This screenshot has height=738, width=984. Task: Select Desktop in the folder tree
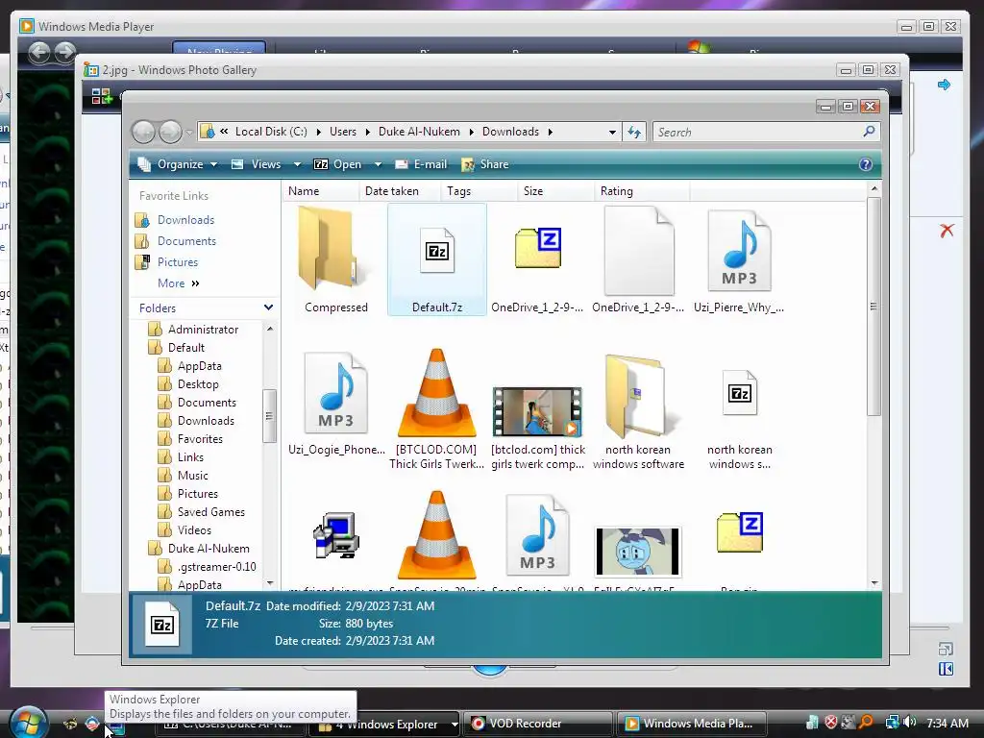[x=198, y=384]
